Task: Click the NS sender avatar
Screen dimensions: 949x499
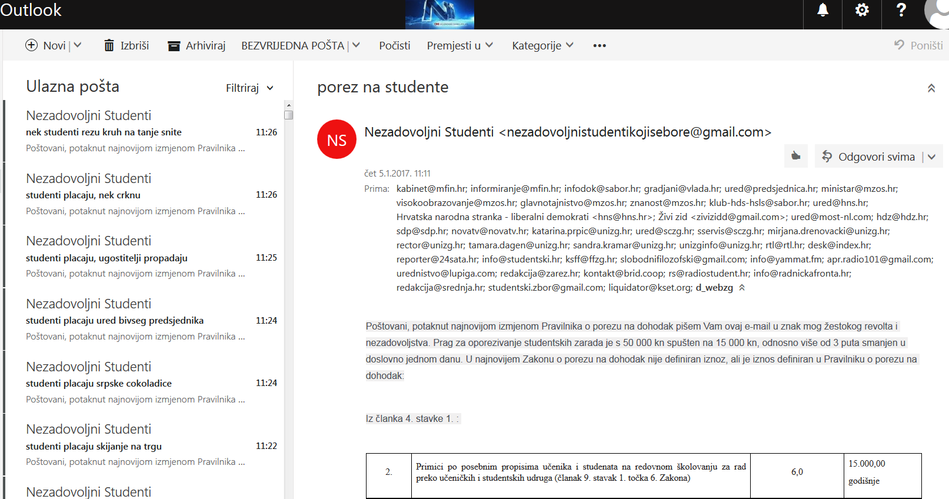Action: (x=337, y=139)
